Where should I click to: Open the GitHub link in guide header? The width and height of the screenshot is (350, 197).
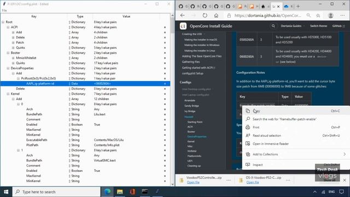point(339,26)
